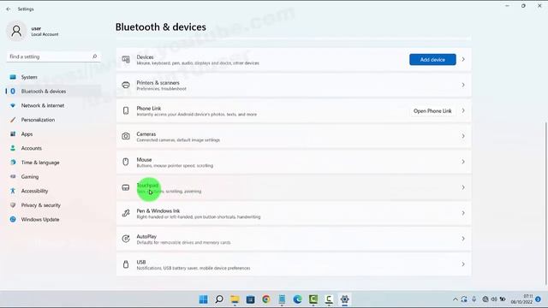The height and width of the screenshot is (308, 548).
Task: Open the AutoPlay settings label
Action: click(146, 236)
